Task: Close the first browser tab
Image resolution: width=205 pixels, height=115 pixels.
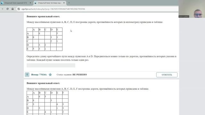Action: (30, 3)
